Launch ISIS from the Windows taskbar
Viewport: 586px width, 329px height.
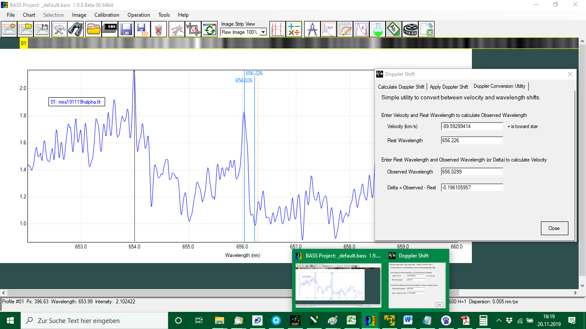[295, 320]
